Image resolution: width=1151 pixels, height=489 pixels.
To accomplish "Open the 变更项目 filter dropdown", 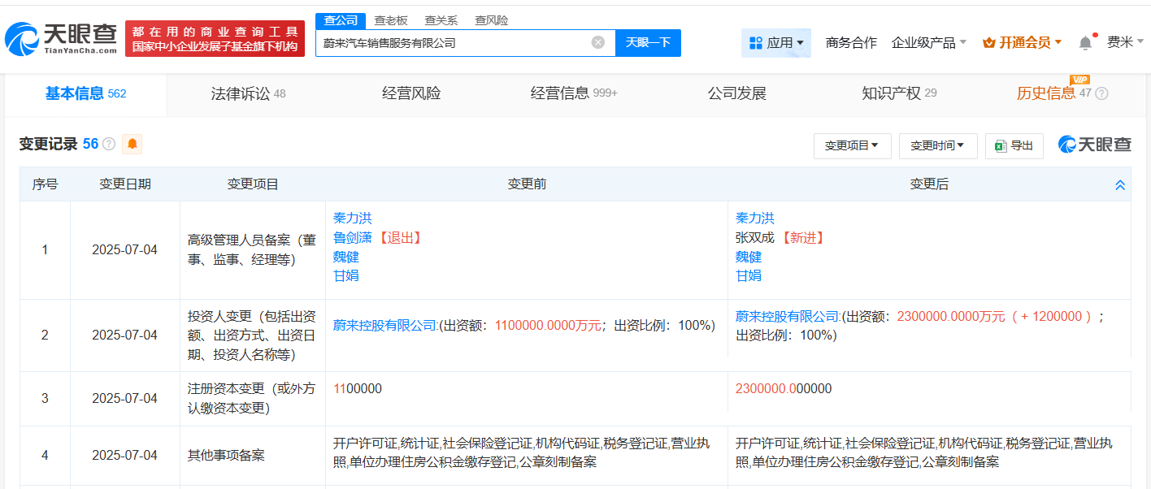I will (852, 146).
